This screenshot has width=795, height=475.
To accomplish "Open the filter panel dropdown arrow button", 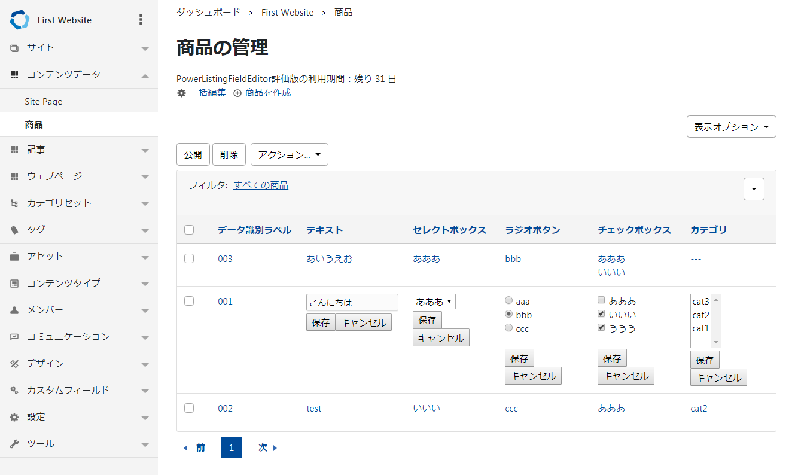I will pos(754,189).
